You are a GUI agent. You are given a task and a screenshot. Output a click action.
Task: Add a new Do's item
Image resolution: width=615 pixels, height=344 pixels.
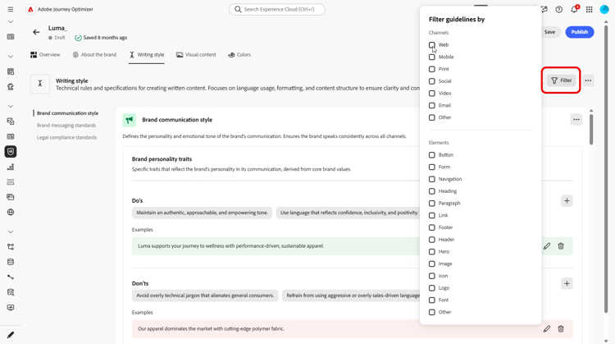click(x=567, y=201)
